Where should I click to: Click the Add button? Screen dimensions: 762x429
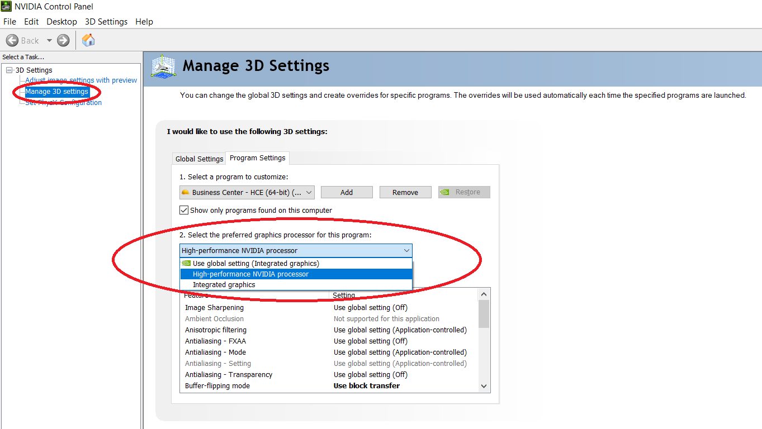click(x=347, y=192)
